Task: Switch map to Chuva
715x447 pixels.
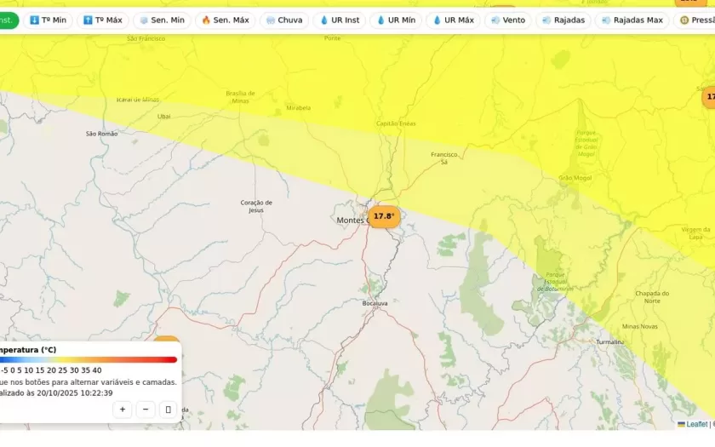Action: click(283, 20)
